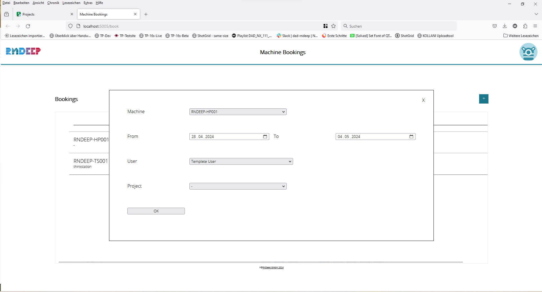Expand the Project dropdown
Viewport: 542px width, 292px height.
tap(238, 186)
